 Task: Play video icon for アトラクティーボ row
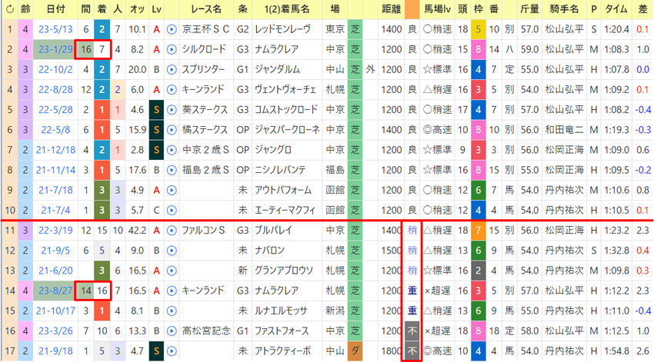coord(172,351)
